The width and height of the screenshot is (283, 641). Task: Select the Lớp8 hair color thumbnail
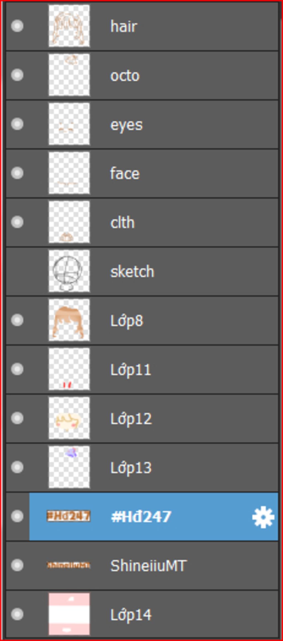[69, 320]
